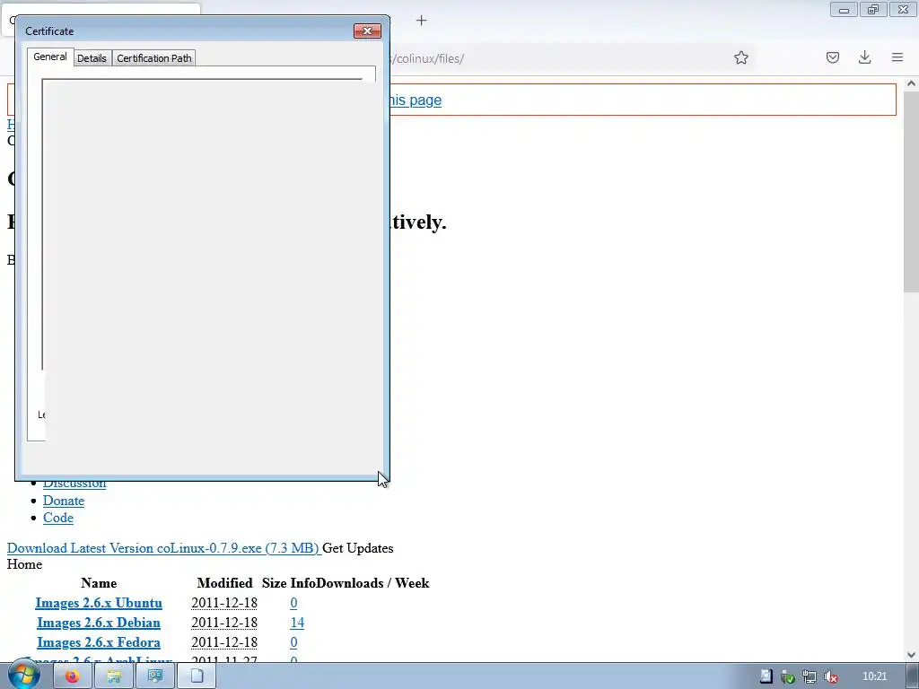Click the vertical scrollbar thumb
The width and height of the screenshot is (919, 689).
911,192
